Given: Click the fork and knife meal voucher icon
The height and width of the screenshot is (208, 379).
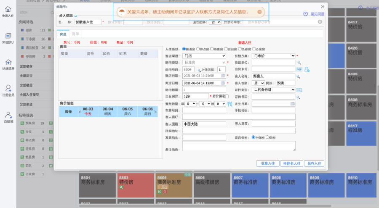Looking at the screenshot, I should pyautogui.click(x=230, y=104).
